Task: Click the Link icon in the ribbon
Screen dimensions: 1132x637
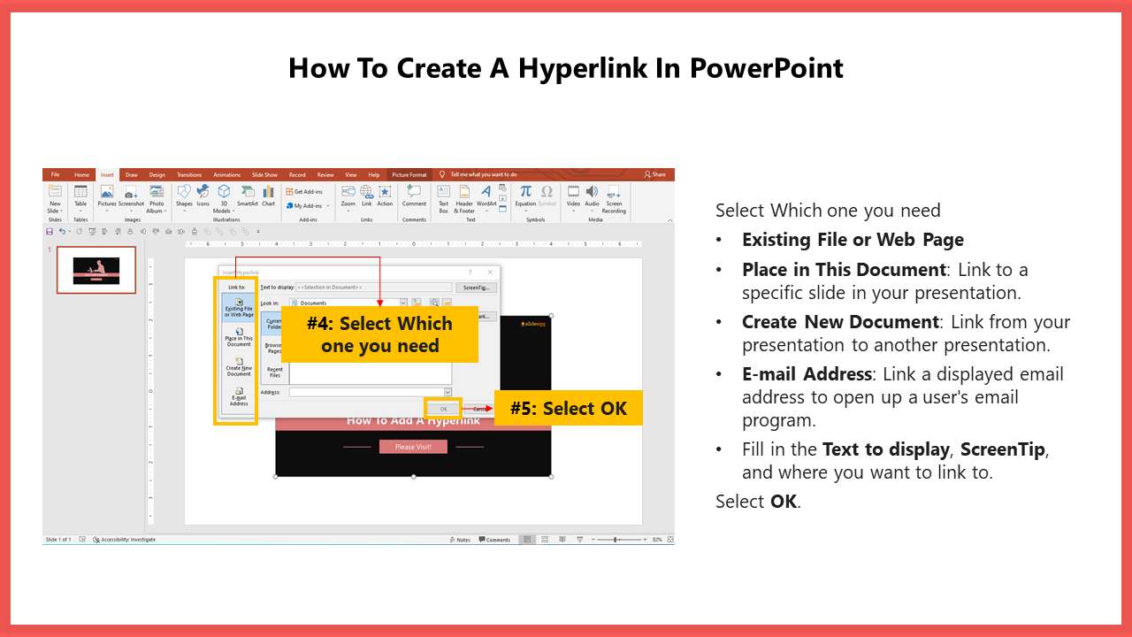Action: [x=366, y=193]
